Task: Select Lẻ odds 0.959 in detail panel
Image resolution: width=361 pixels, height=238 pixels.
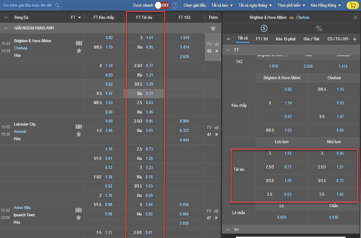Action: pos(282,217)
